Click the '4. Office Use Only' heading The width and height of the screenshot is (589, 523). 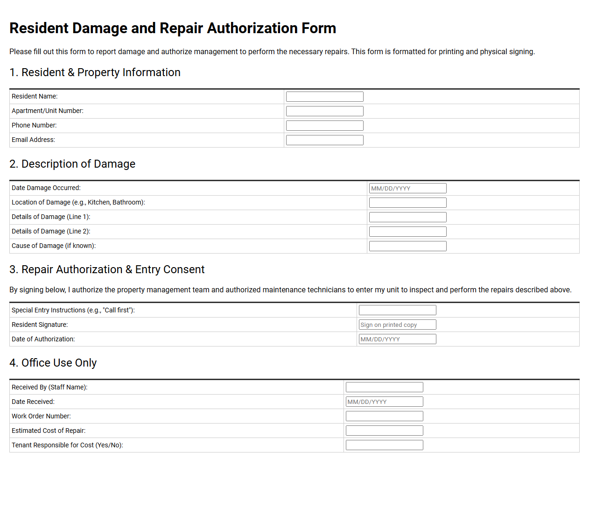click(x=53, y=363)
